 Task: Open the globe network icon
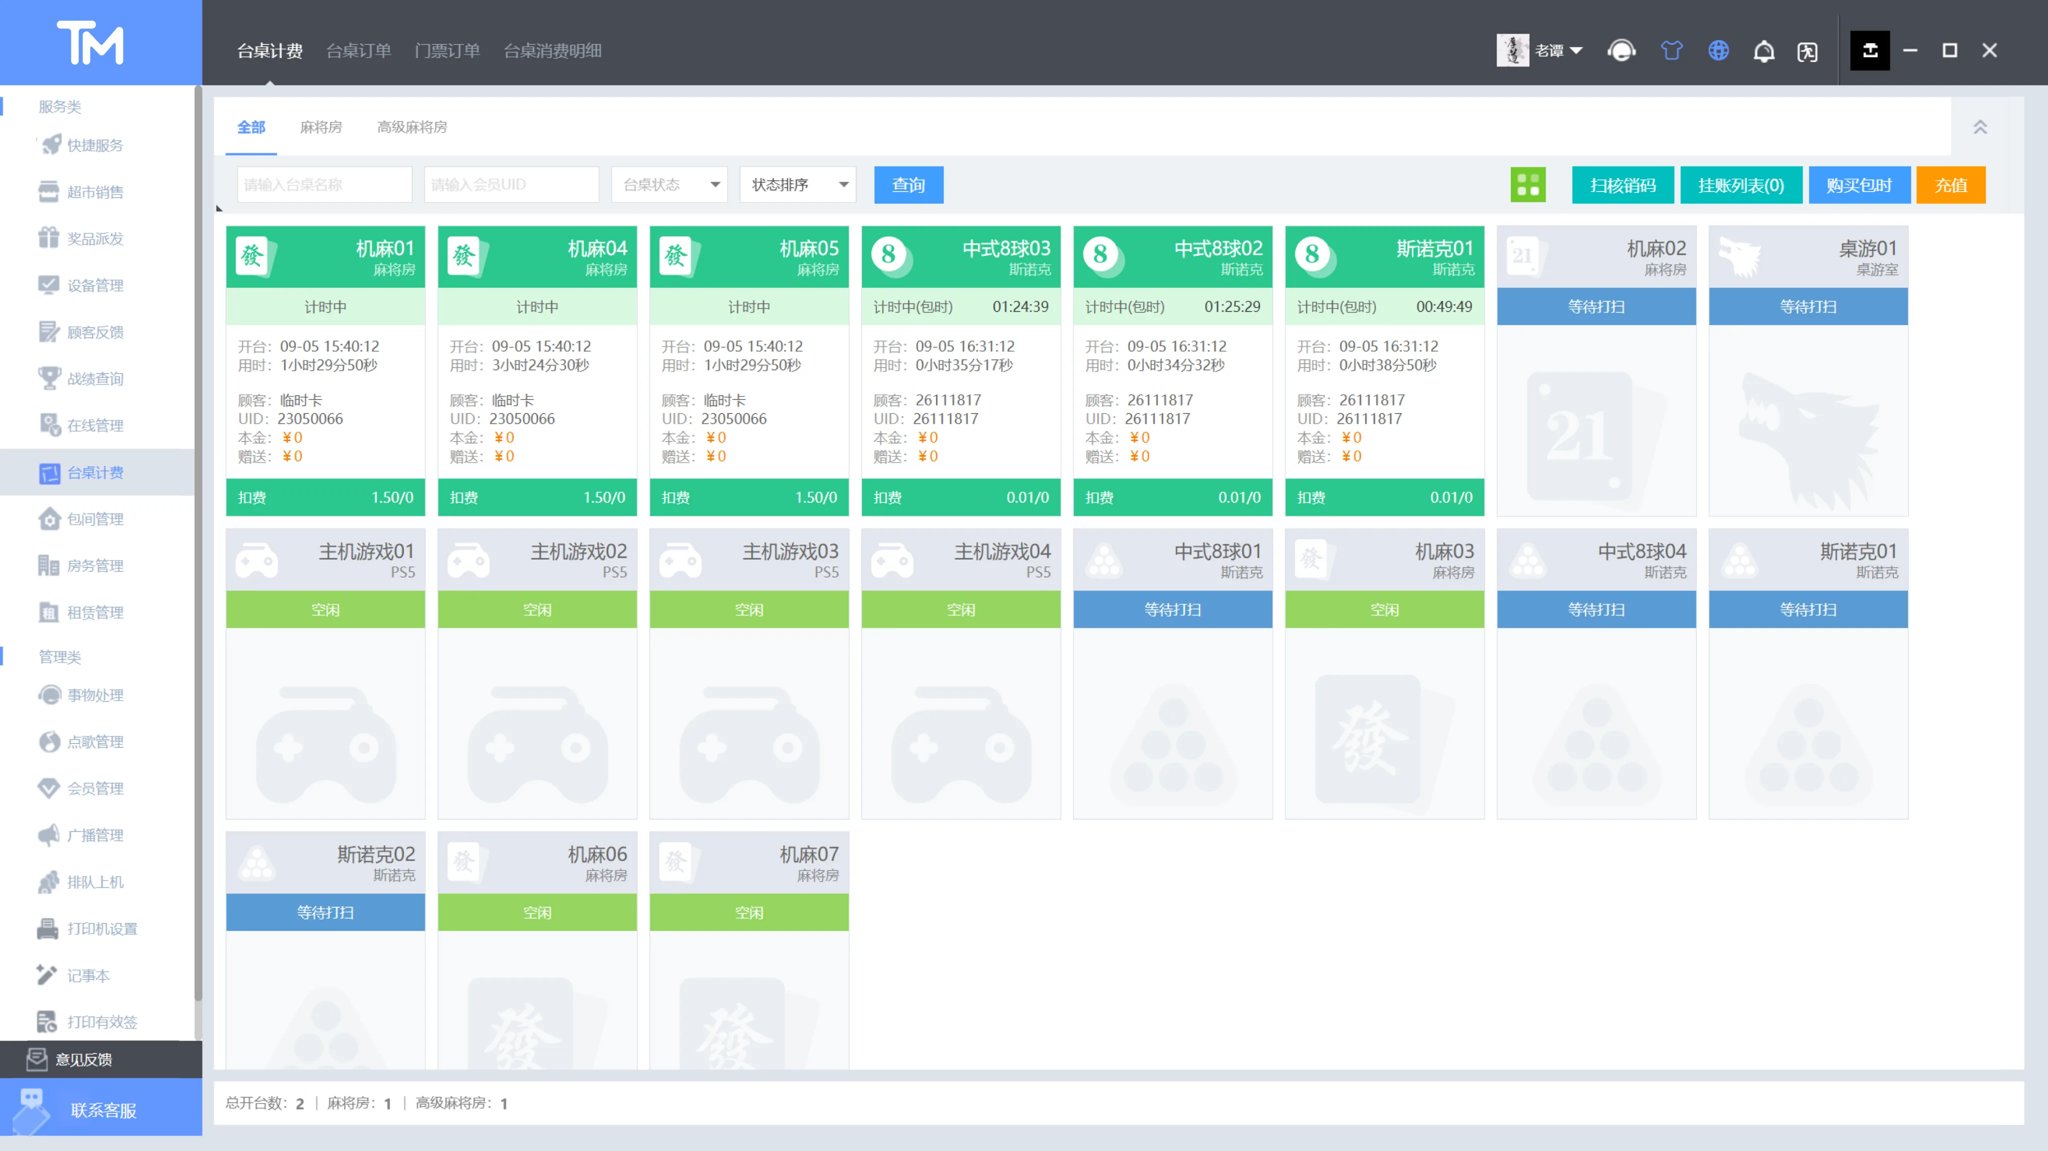coord(1718,51)
